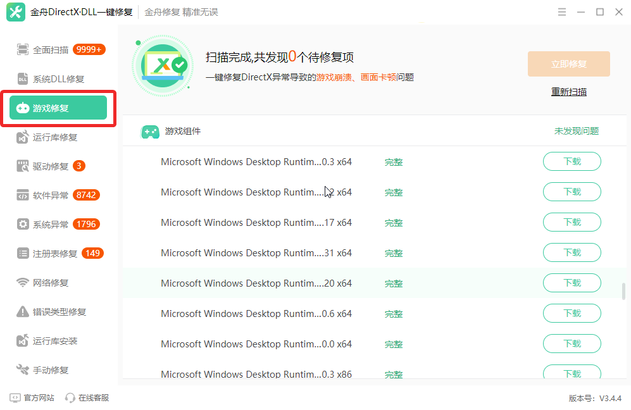Select the 游戏修复 tab

point(58,108)
